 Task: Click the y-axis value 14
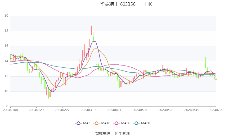tap(6, 61)
